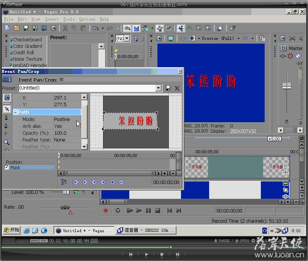Jump to first keyframe
The image size is (308, 261).
point(76,182)
